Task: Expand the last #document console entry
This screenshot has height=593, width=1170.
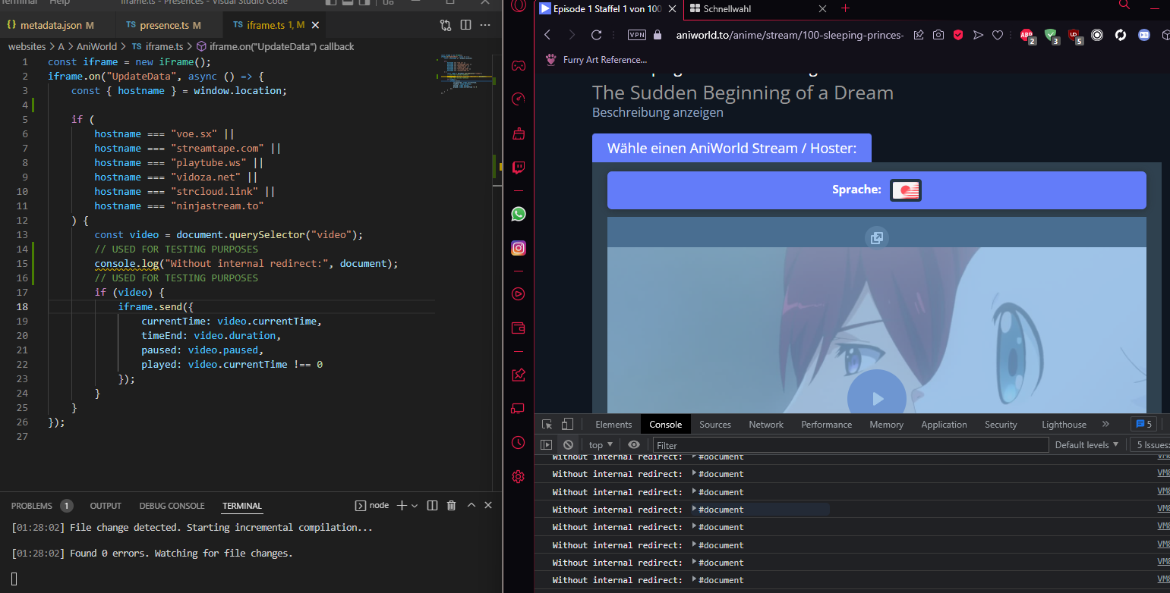Action: tap(694, 580)
